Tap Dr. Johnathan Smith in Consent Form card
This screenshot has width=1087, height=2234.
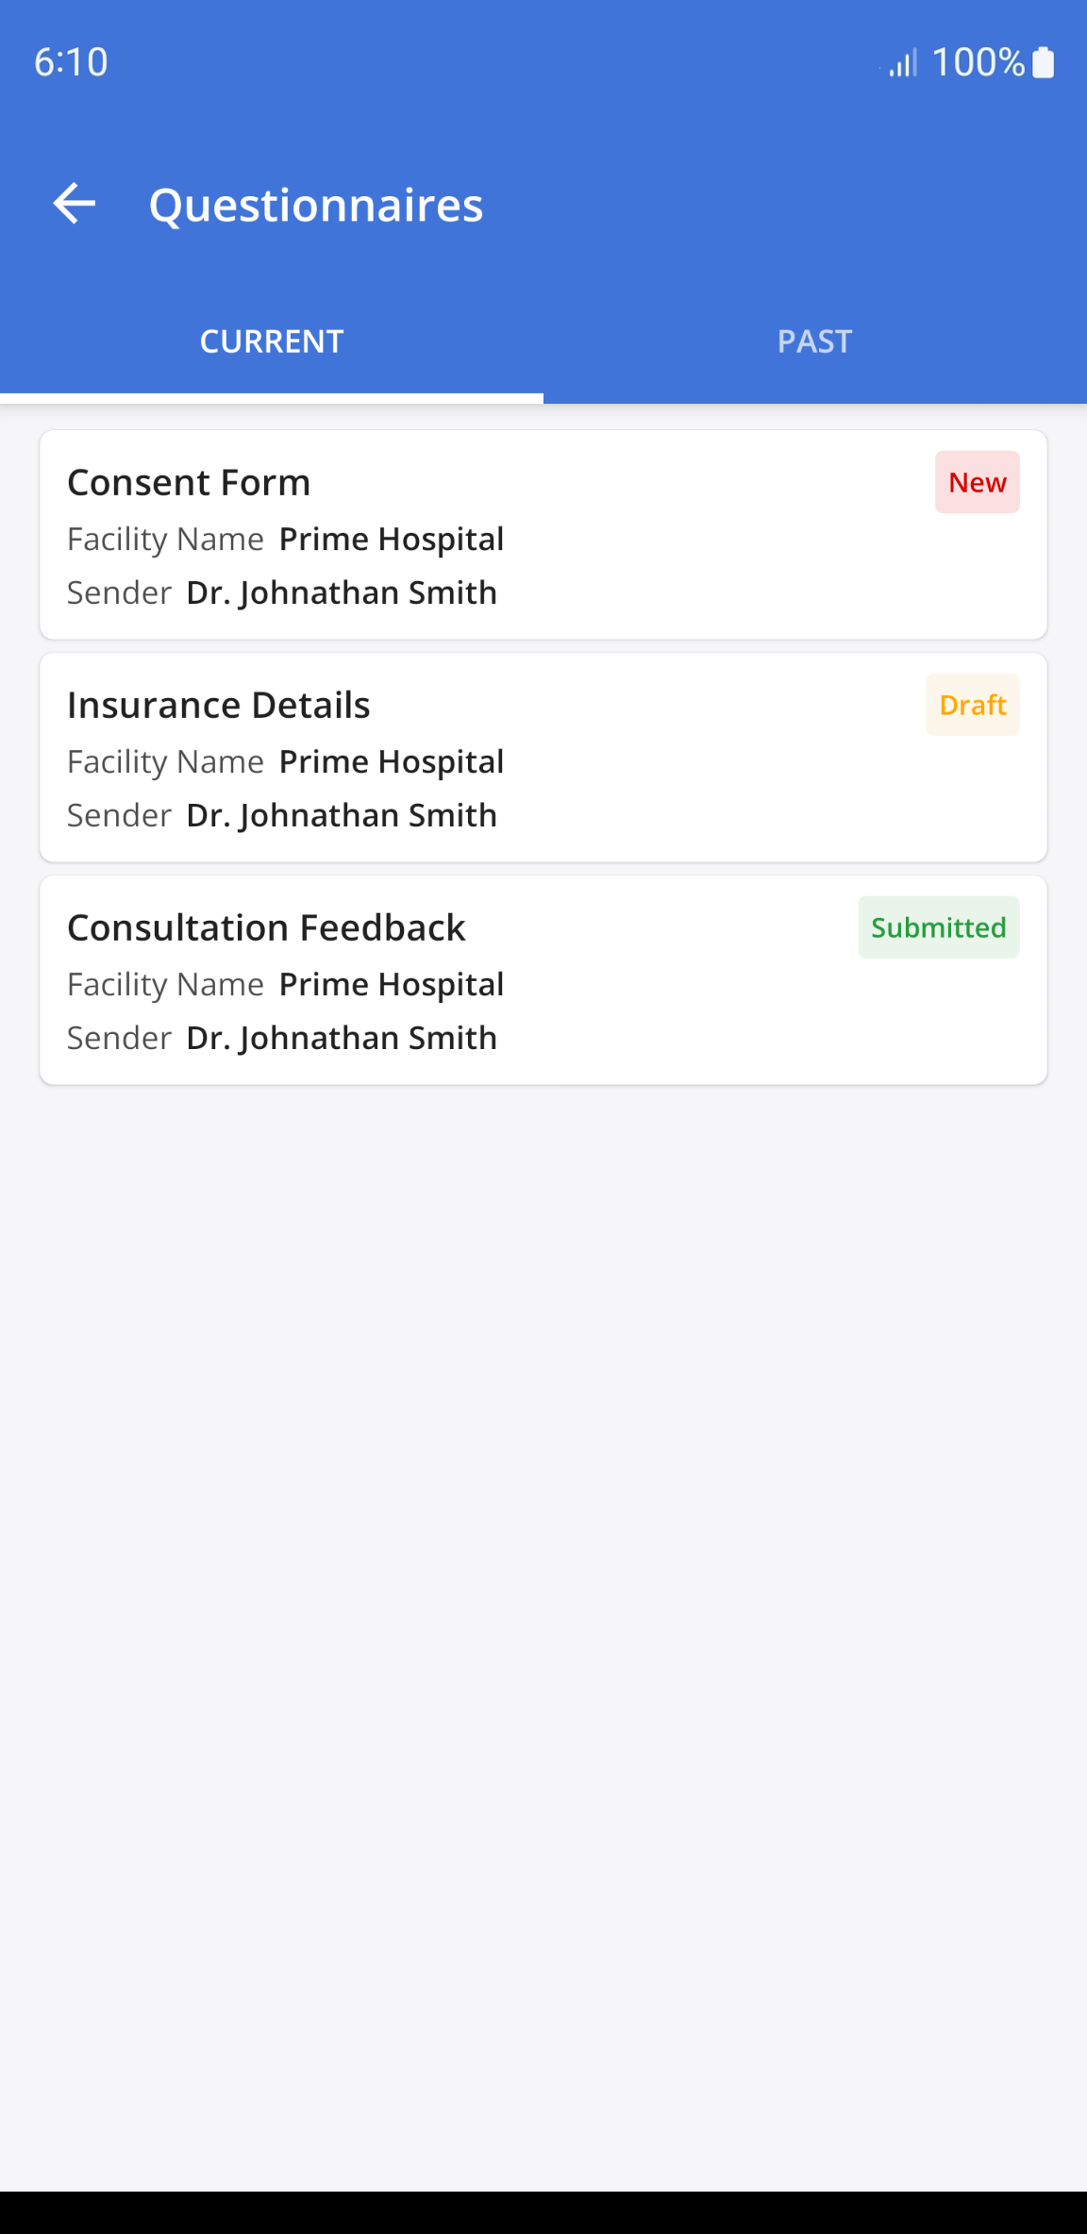342,592
